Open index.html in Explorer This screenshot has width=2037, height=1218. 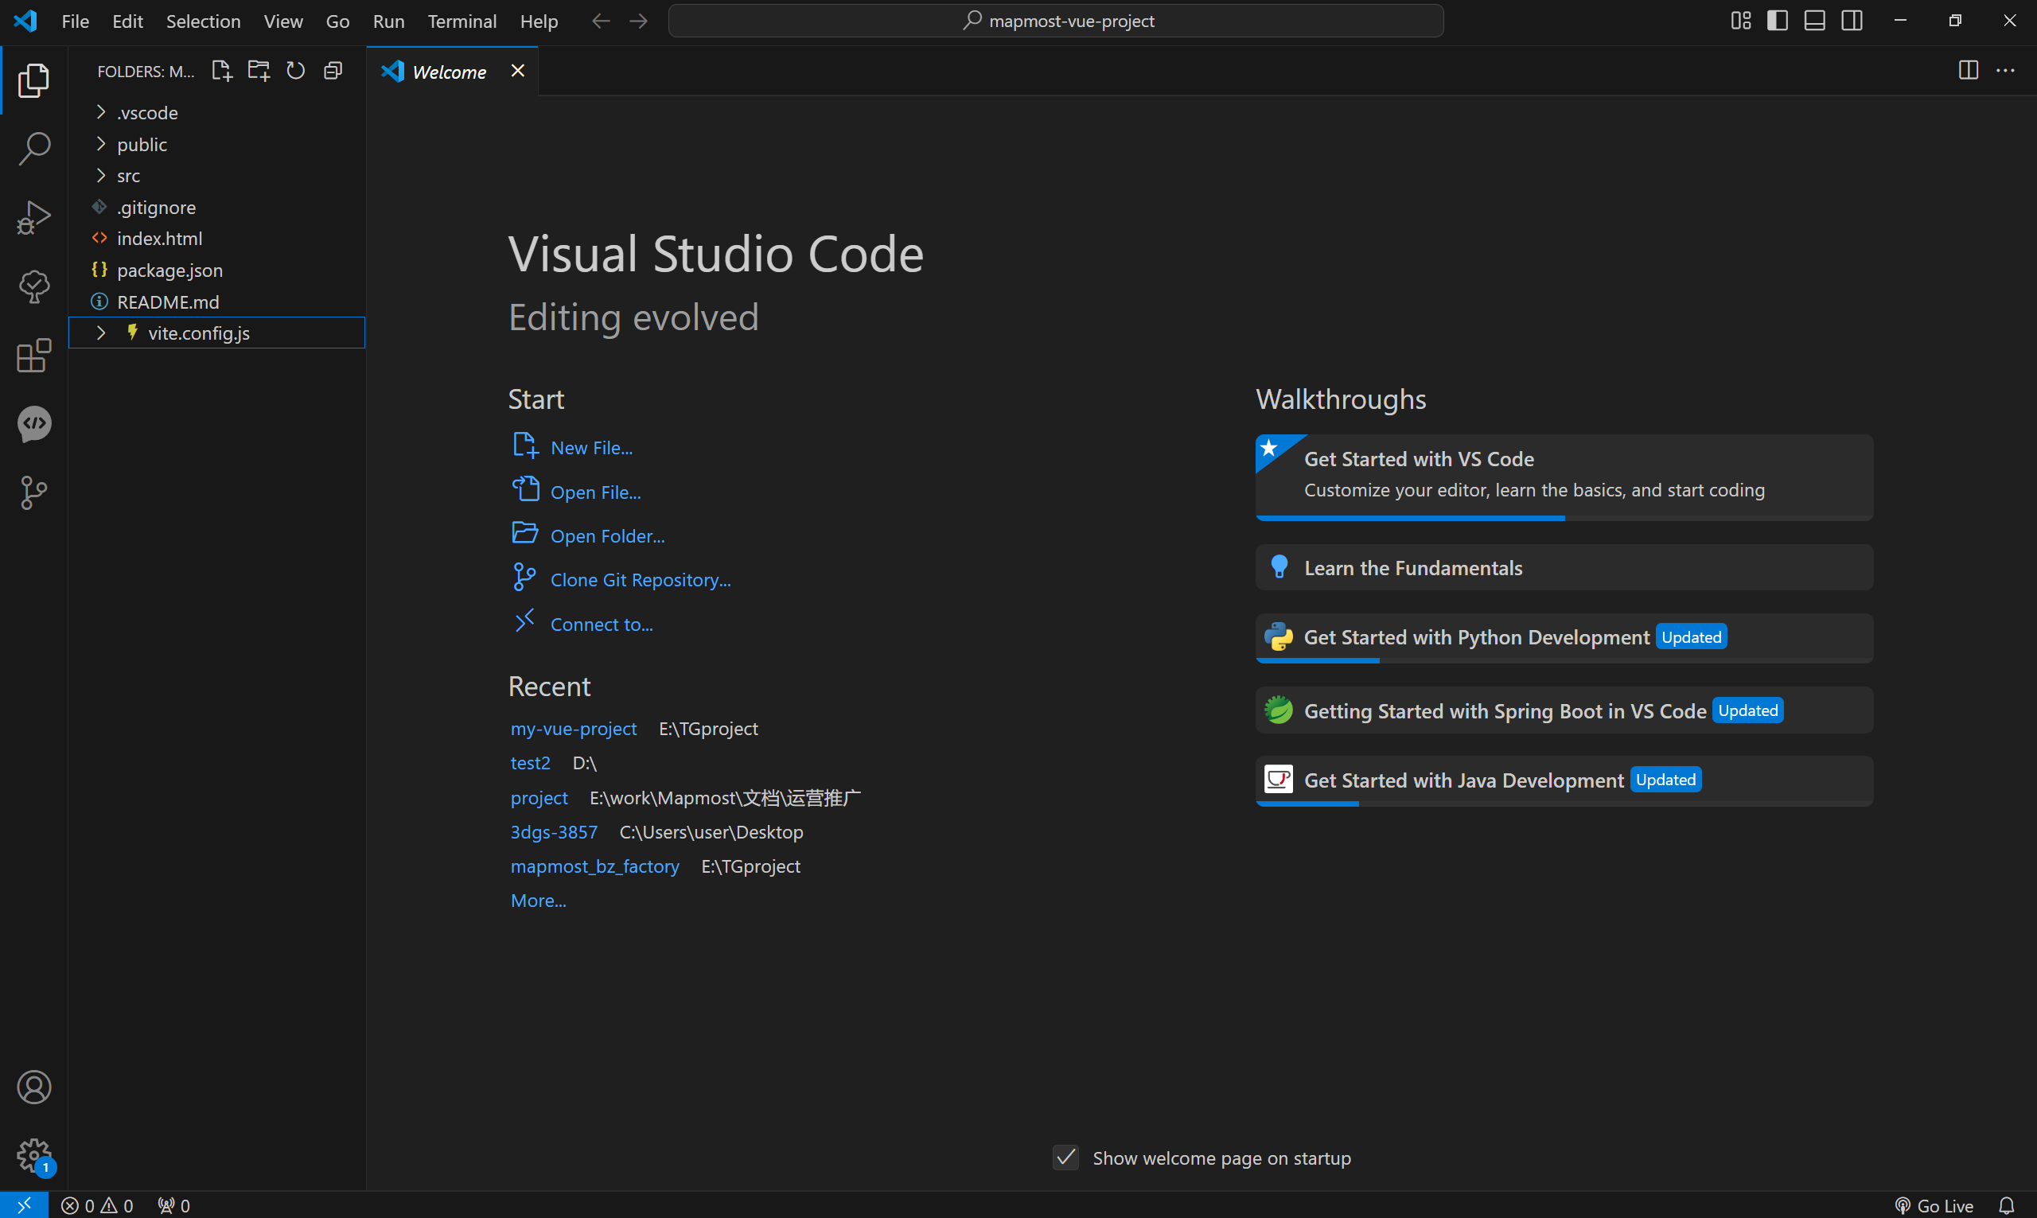(x=216, y=239)
